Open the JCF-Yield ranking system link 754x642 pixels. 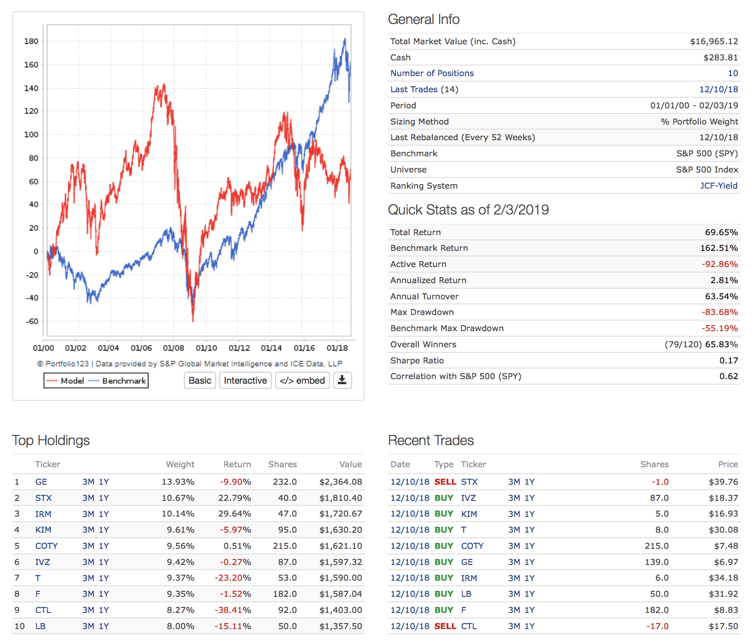[x=719, y=186]
